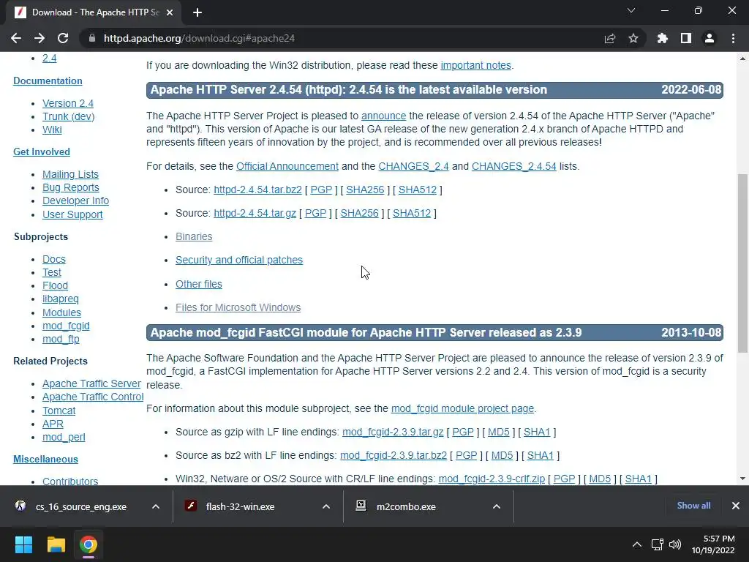Click the Chrome taskbar icon

(89, 544)
